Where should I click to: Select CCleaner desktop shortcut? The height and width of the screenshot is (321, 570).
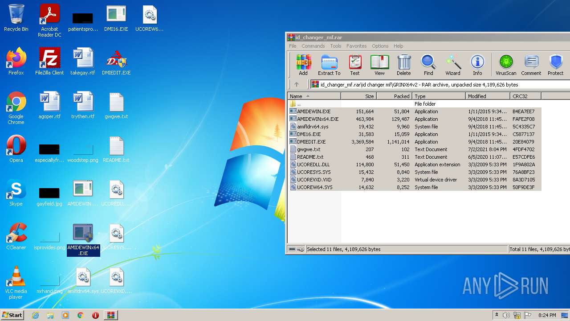pos(16,236)
